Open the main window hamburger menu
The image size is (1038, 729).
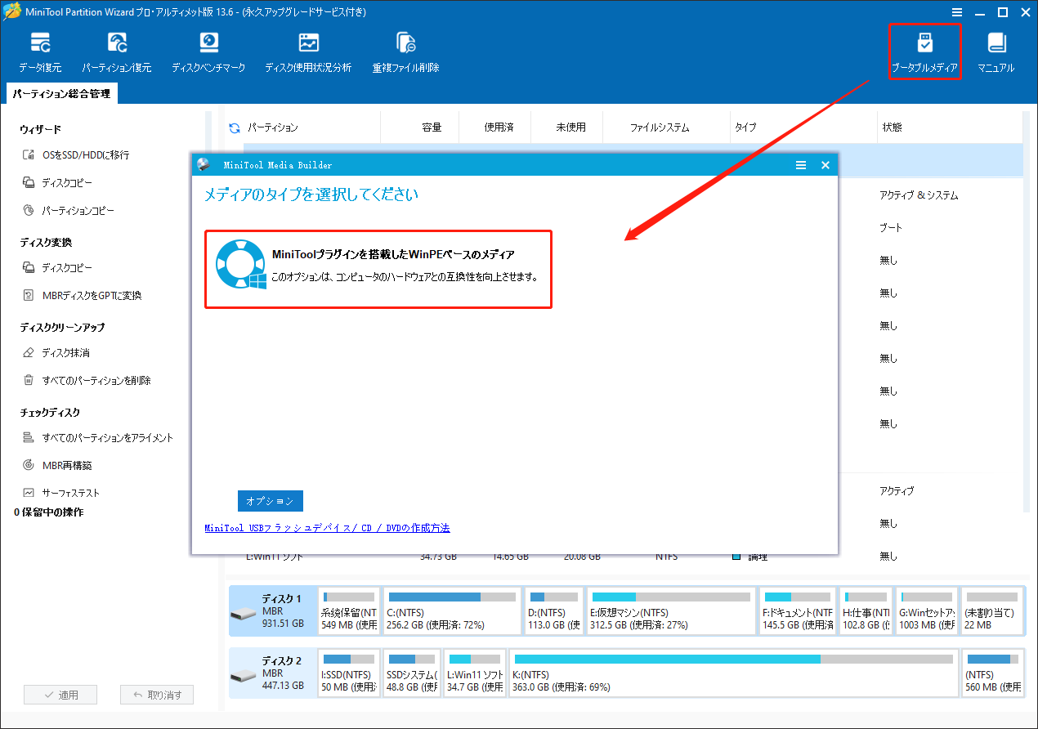957,11
